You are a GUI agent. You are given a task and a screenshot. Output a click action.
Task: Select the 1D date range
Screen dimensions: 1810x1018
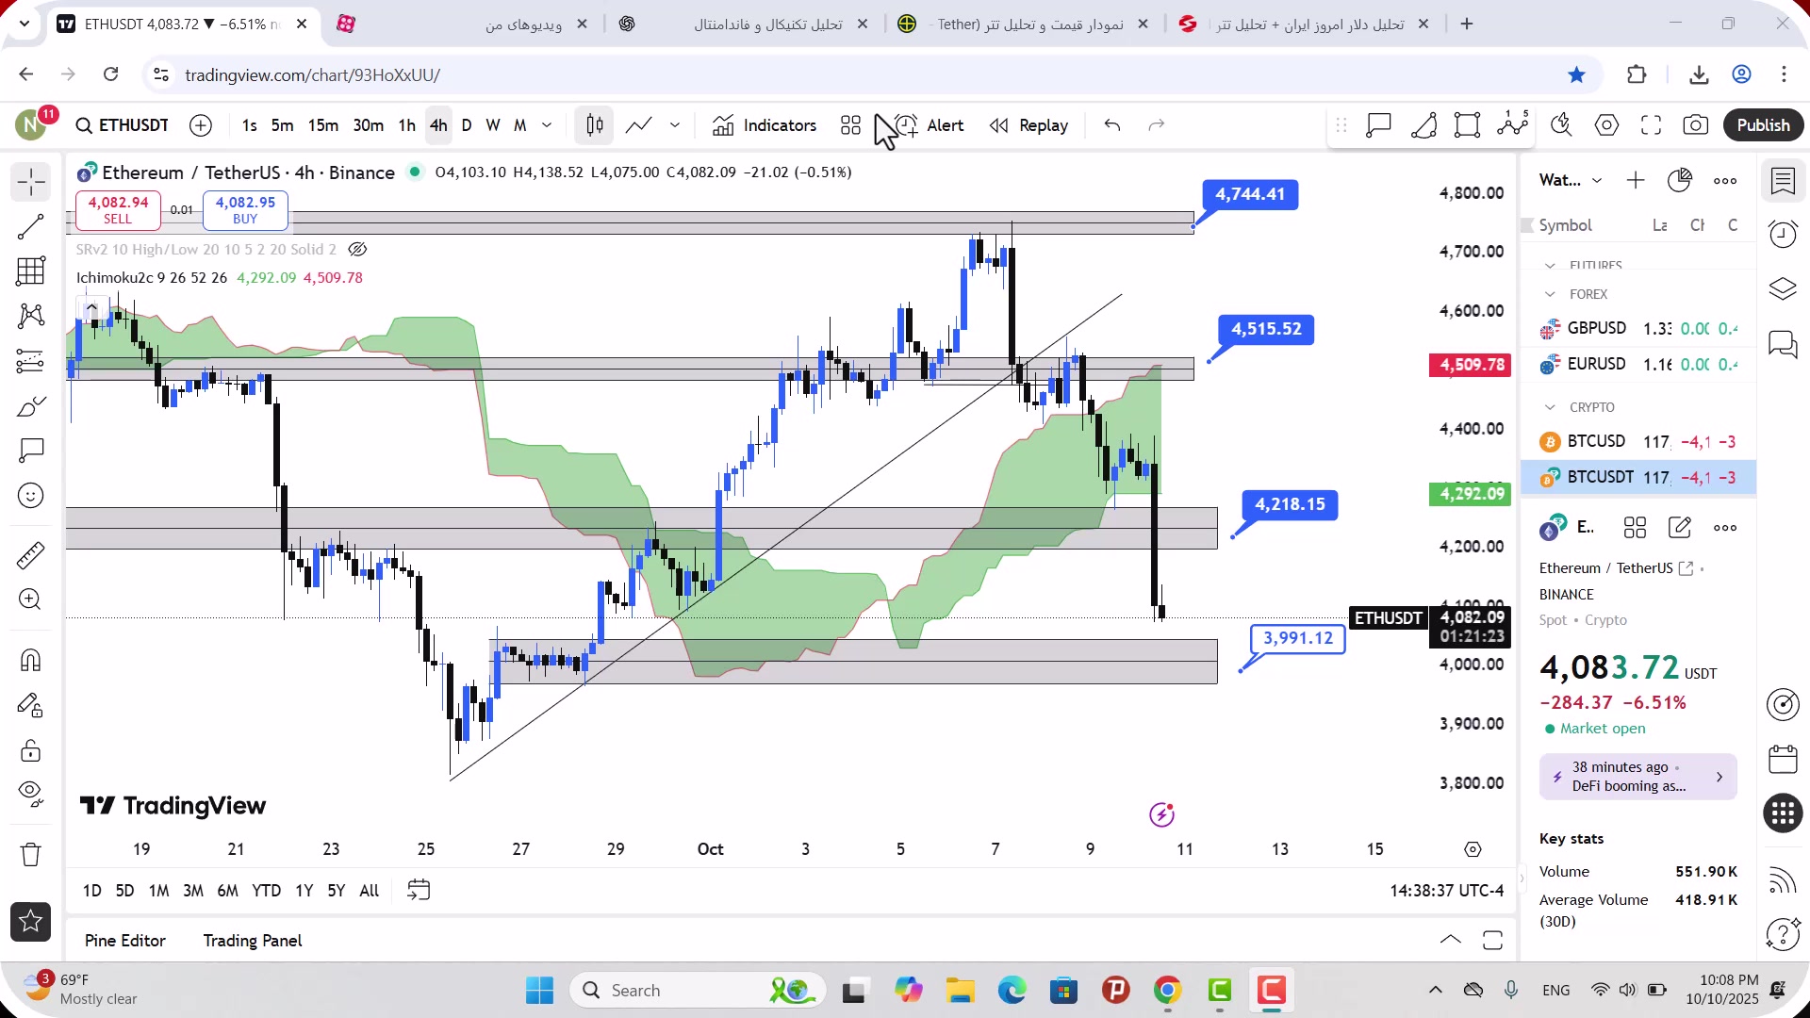pos(91,891)
